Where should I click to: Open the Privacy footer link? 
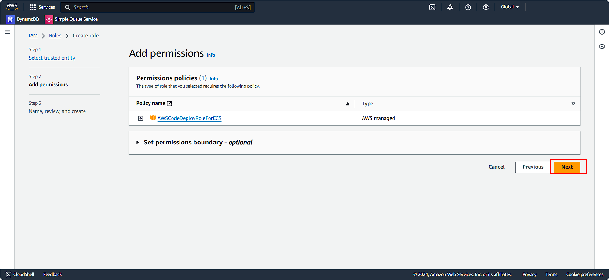(529, 274)
